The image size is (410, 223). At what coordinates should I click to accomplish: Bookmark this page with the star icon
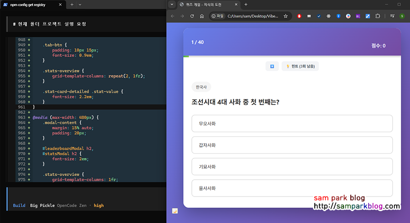pos(286,16)
